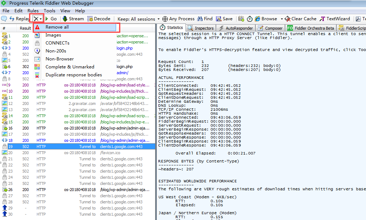Switch to the FiddlerScript tab
The image size is (366, 220).
[352, 28]
